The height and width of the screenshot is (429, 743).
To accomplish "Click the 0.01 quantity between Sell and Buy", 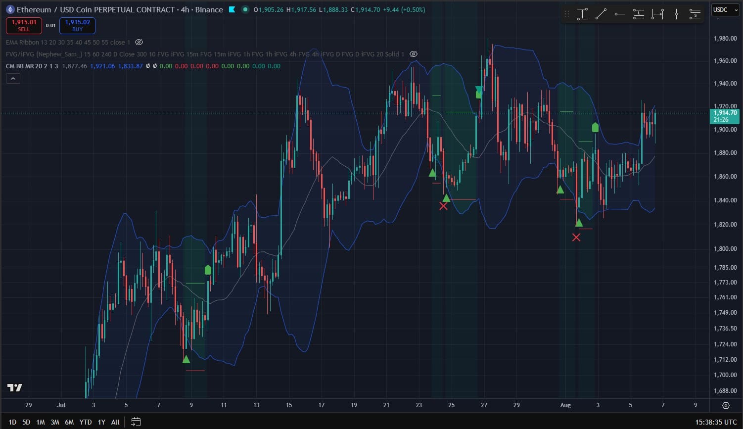I will 50,26.
